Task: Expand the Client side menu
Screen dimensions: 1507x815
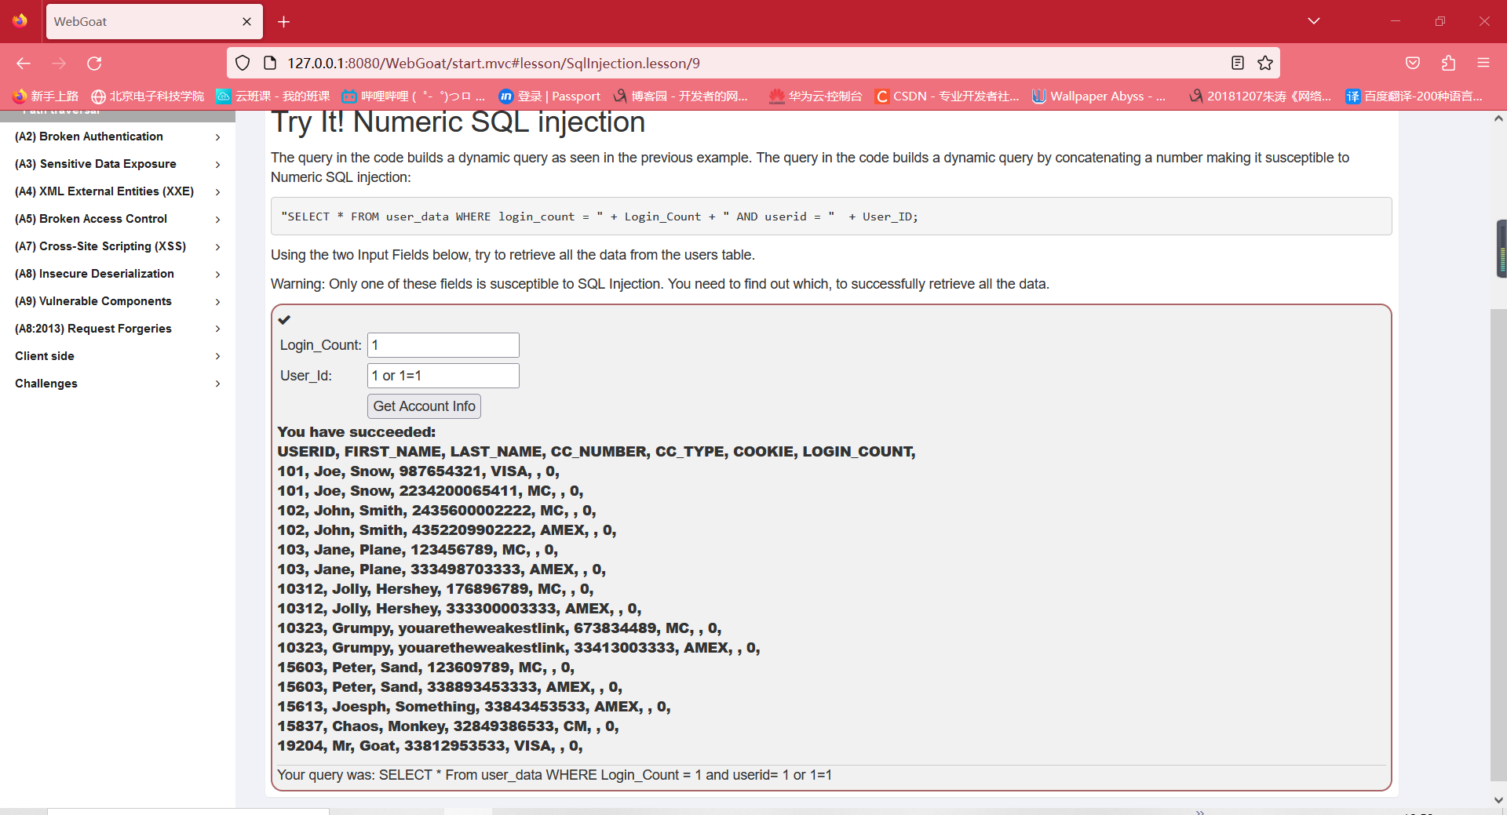Action: [x=118, y=356]
